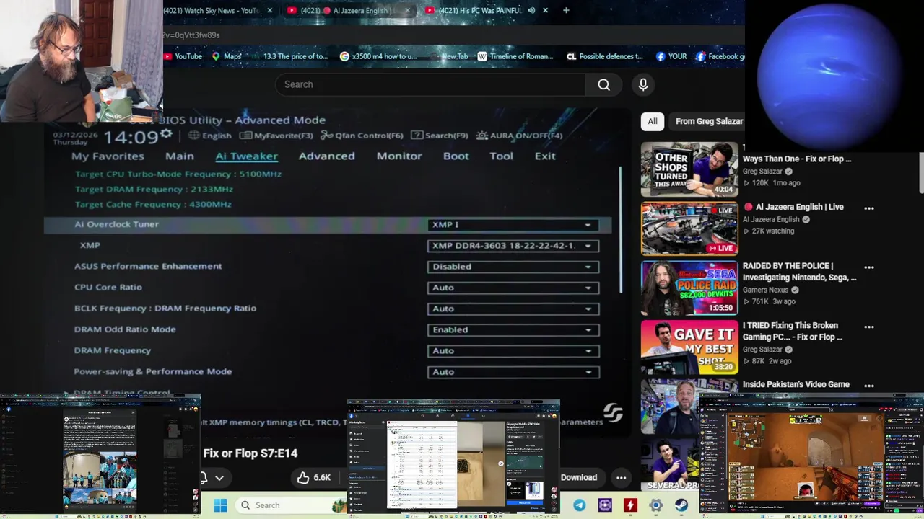This screenshot has height=519, width=924.
Task: Open BCLK Frequency DRAM Ratio dropdown
Action: tap(513, 309)
